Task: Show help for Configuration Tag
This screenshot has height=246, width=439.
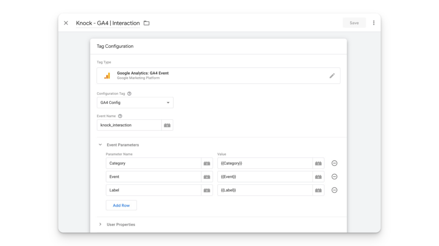Action: 129,94
